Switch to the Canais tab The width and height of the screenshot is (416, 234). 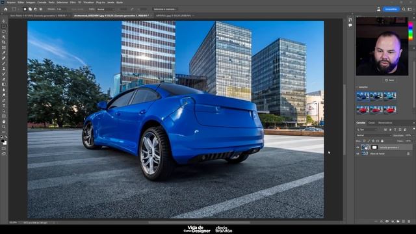371,123
